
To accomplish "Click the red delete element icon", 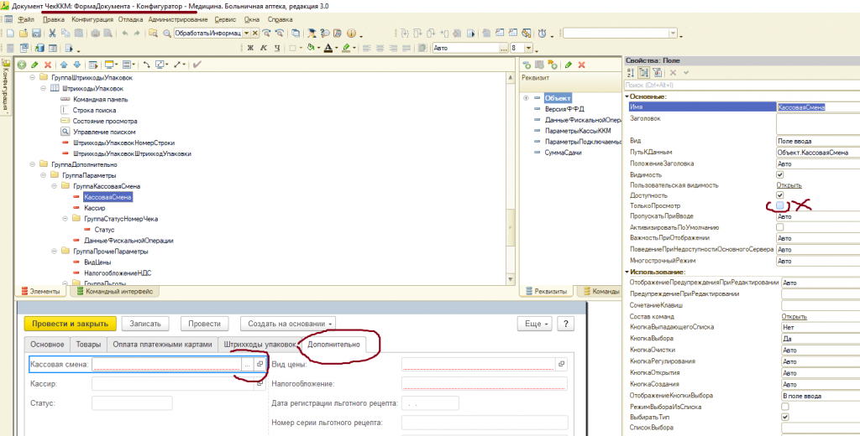I will pyautogui.click(x=48, y=65).
